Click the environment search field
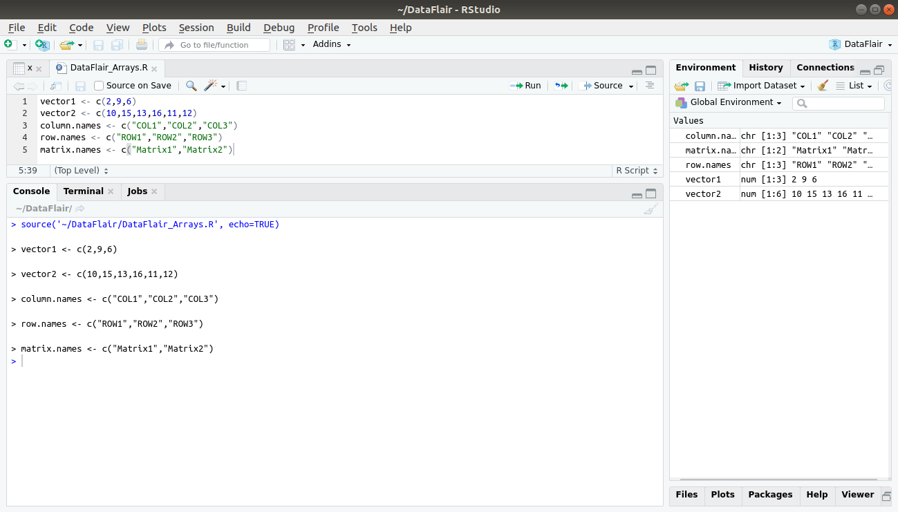Image resolution: width=898 pixels, height=512 pixels. click(839, 104)
